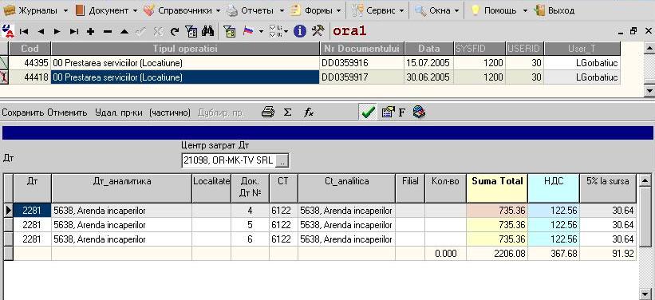655x300 pixels.
Task: Open the Центр затрат Дт lookup button
Action: pyautogui.click(x=282, y=160)
